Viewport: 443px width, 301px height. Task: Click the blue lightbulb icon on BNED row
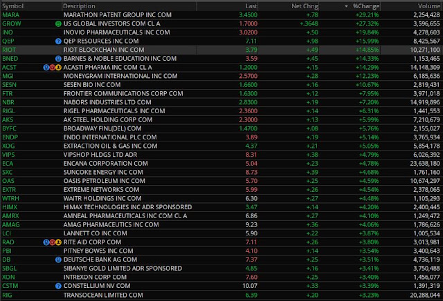pyautogui.click(x=58, y=59)
